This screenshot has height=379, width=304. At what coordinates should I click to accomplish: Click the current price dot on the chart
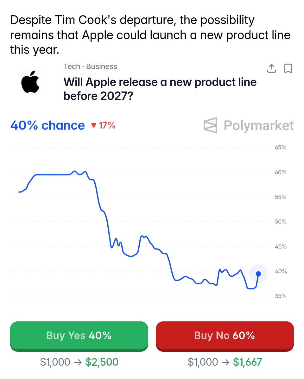[258, 274]
